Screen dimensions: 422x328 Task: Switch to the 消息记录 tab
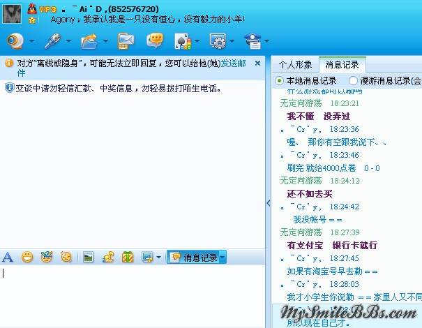[x=342, y=64]
